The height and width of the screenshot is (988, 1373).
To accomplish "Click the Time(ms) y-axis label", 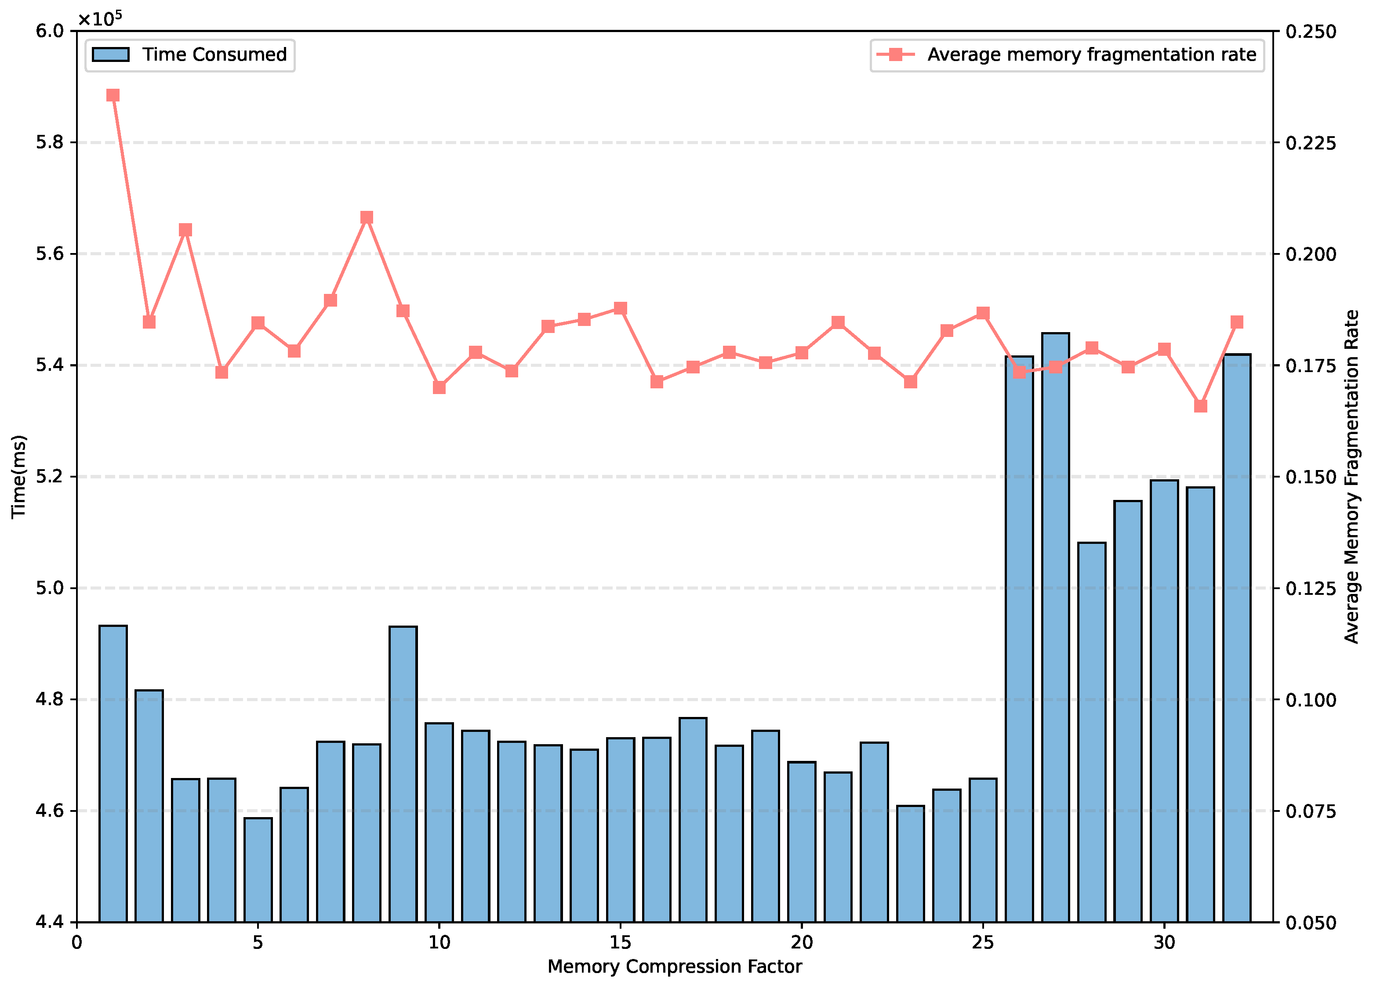I will (x=19, y=477).
